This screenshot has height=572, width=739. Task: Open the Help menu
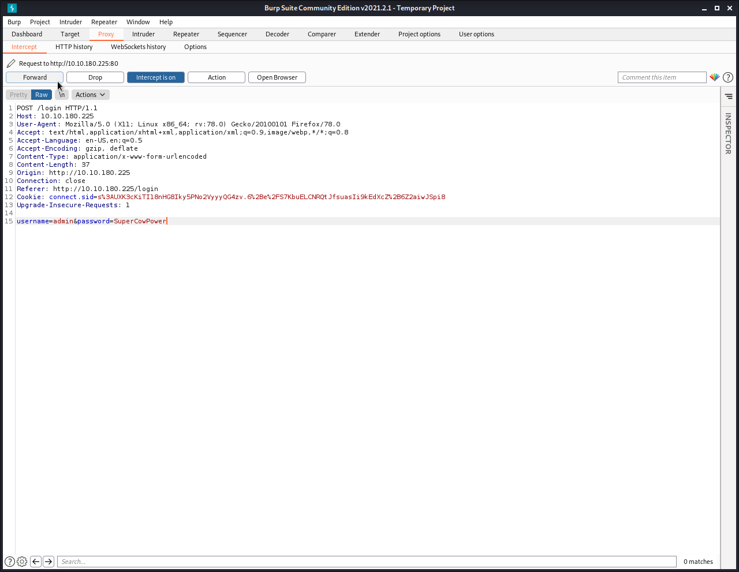166,22
